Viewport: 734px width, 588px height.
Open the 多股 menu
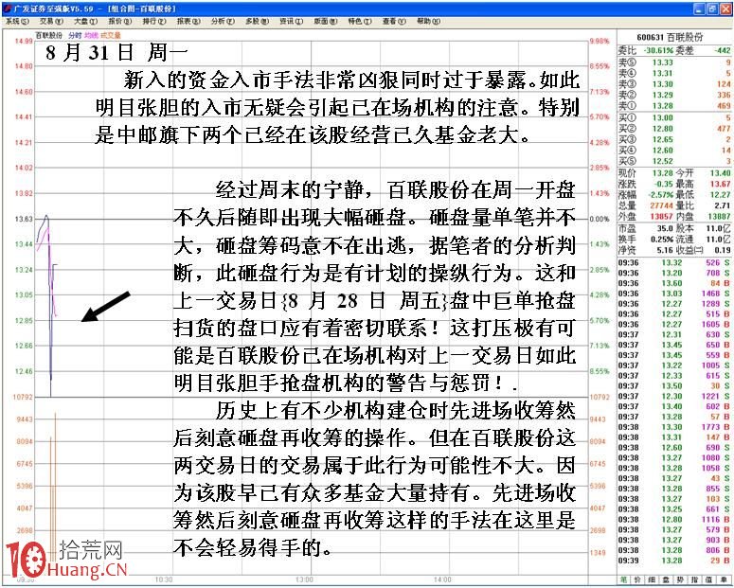coord(257,21)
